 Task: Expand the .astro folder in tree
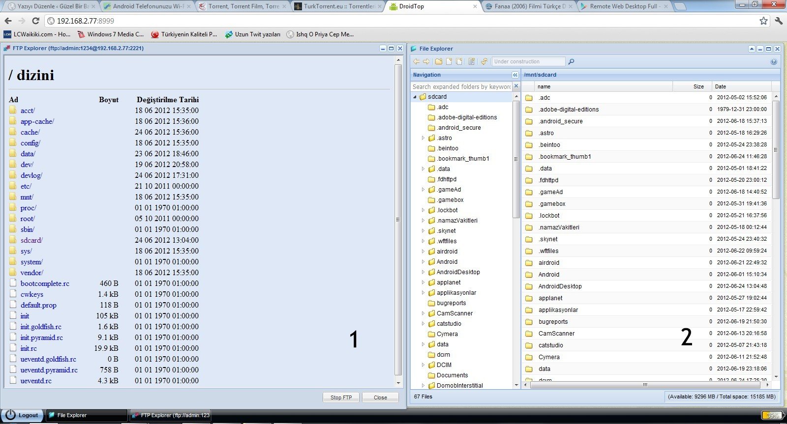[x=423, y=138]
